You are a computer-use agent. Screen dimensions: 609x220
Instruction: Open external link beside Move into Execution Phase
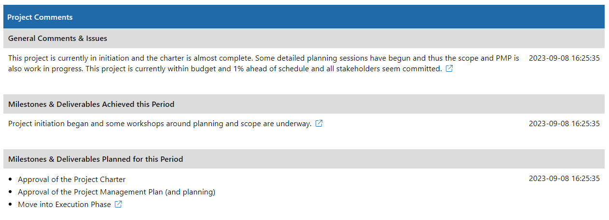[x=118, y=204]
